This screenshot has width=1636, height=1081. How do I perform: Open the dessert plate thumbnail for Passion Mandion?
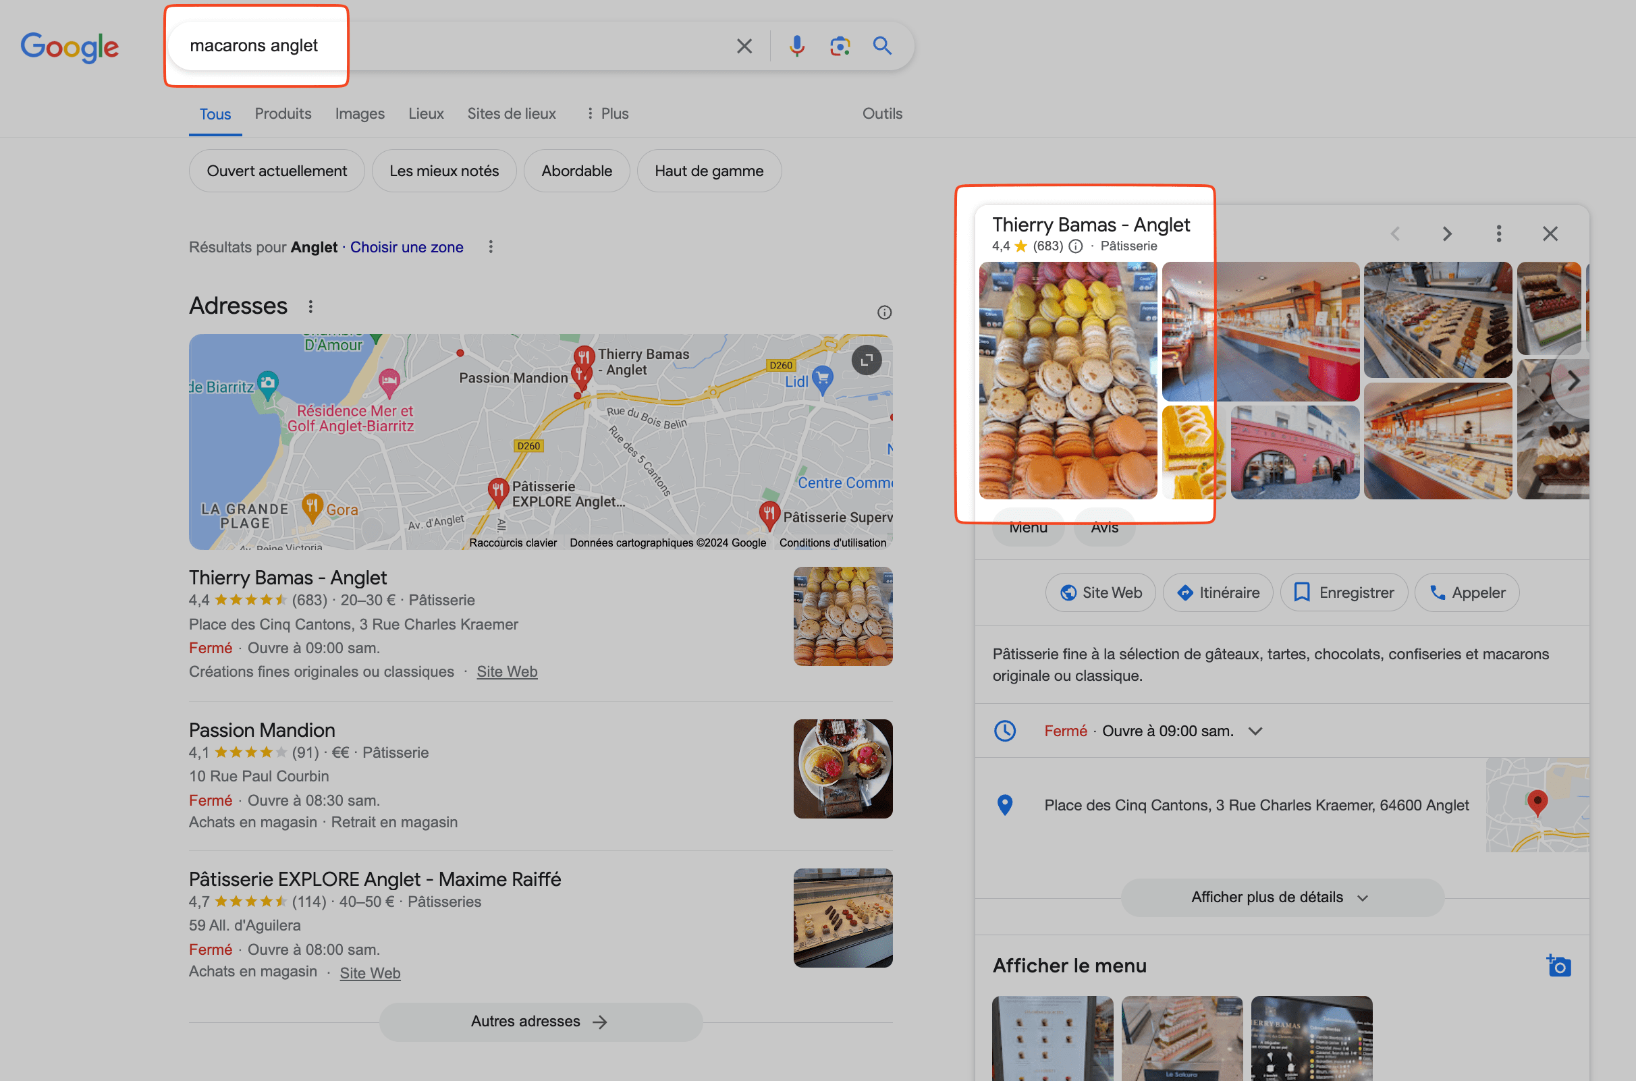tap(842, 769)
